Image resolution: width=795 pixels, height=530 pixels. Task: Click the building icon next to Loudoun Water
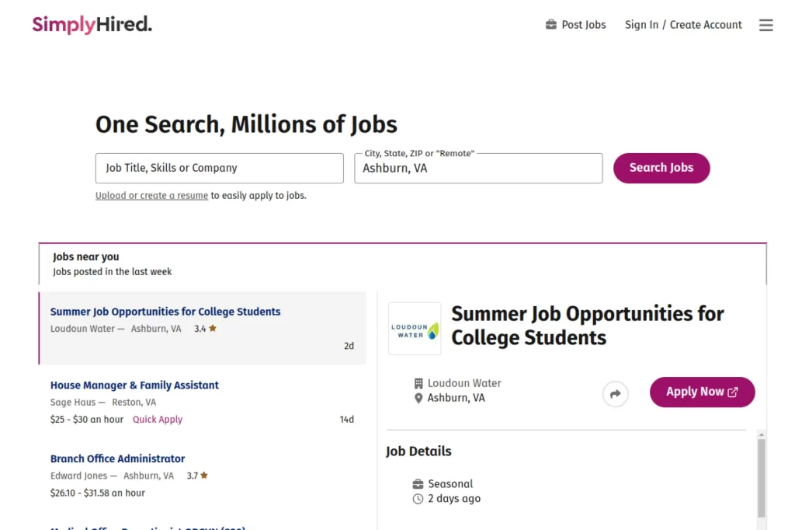pyautogui.click(x=418, y=382)
